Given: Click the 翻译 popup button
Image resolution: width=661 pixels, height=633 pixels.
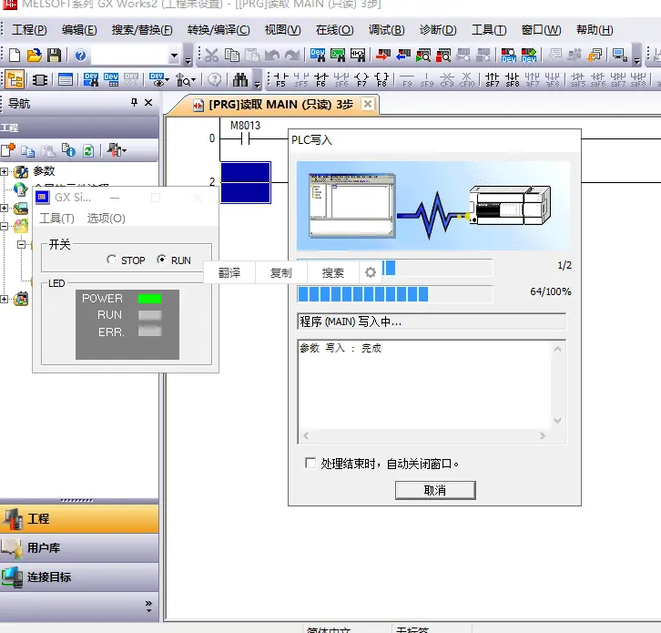Looking at the screenshot, I should pos(229,272).
